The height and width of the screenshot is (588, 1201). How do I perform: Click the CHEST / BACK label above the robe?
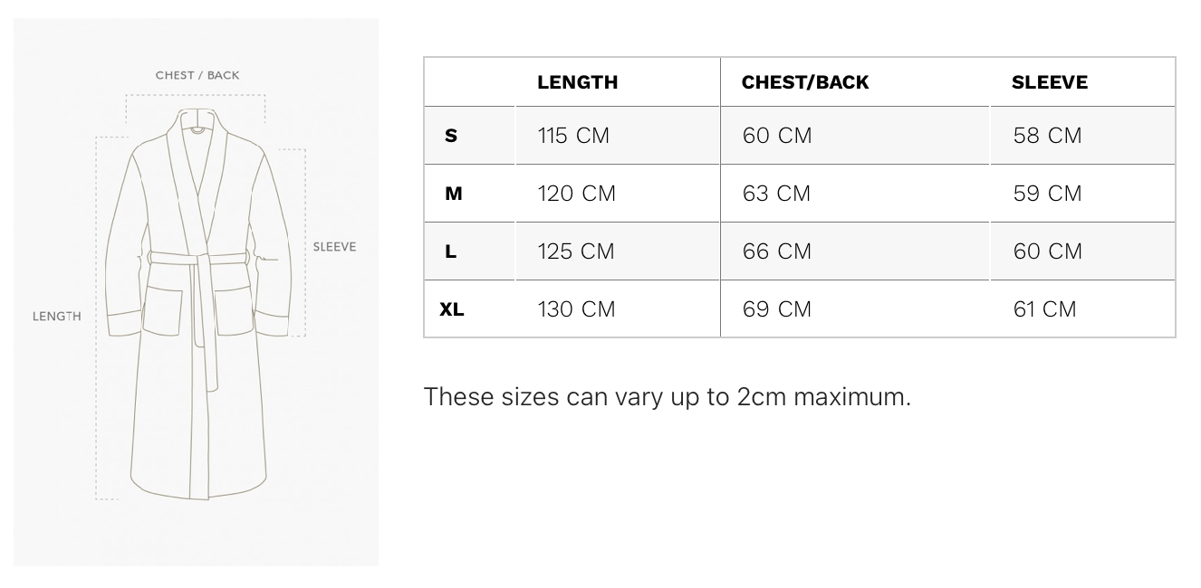pyautogui.click(x=197, y=75)
